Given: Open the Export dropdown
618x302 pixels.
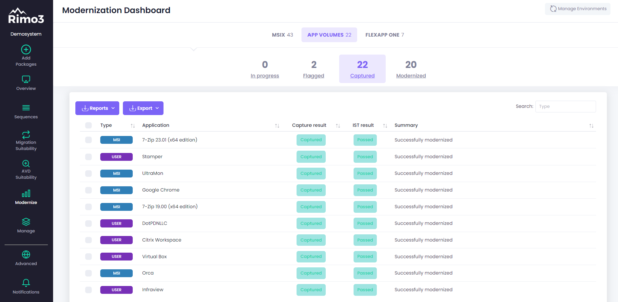Looking at the screenshot, I should click(143, 108).
